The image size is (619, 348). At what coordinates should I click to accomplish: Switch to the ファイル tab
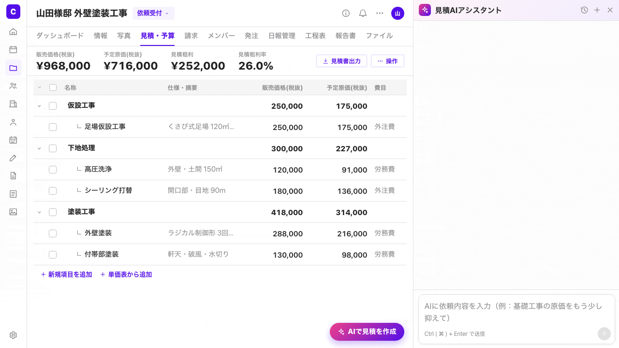(x=379, y=36)
